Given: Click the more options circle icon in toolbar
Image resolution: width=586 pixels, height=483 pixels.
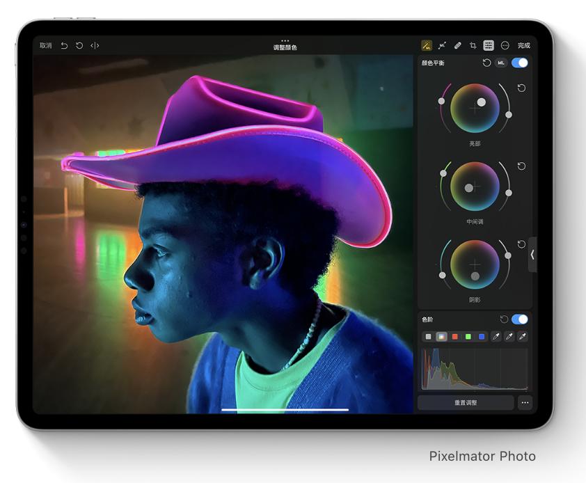Looking at the screenshot, I should point(505,45).
